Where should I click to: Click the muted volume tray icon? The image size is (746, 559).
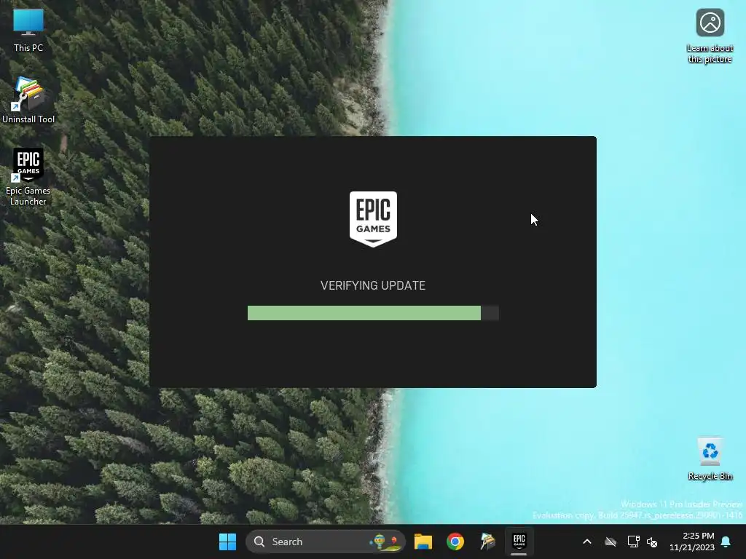coord(652,542)
